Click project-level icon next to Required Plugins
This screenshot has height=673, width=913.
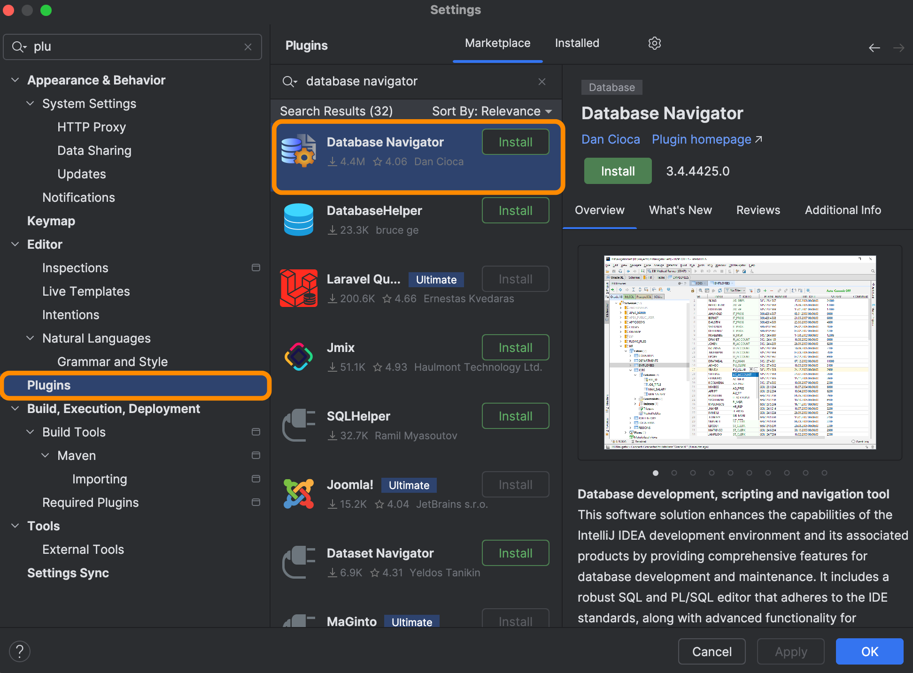[x=256, y=502]
